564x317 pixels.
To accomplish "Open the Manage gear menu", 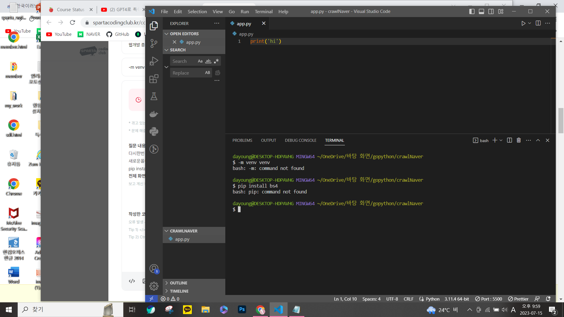I will [x=154, y=286].
